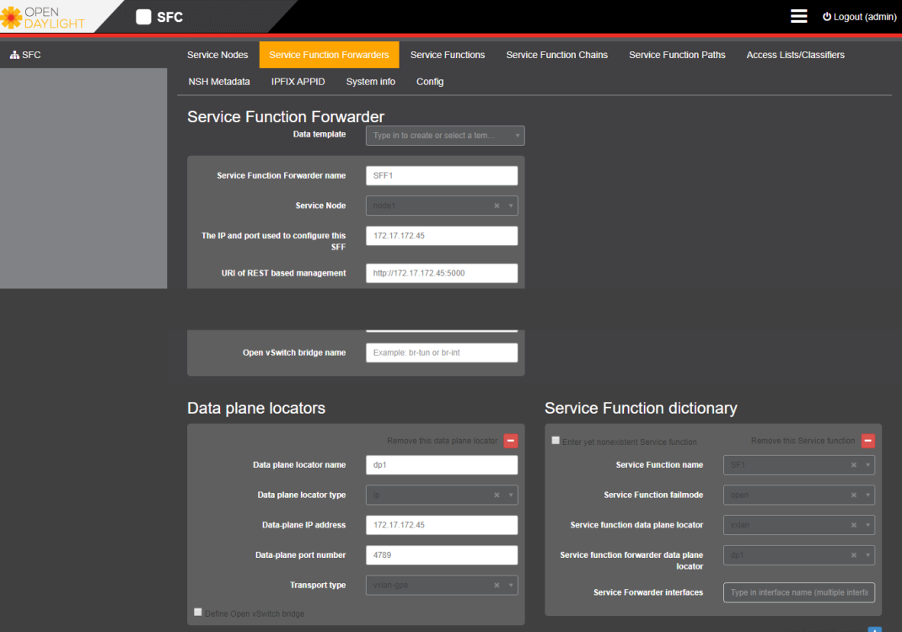This screenshot has height=632, width=902.
Task: Clear the Service function data plane locator value
Action: (854, 525)
